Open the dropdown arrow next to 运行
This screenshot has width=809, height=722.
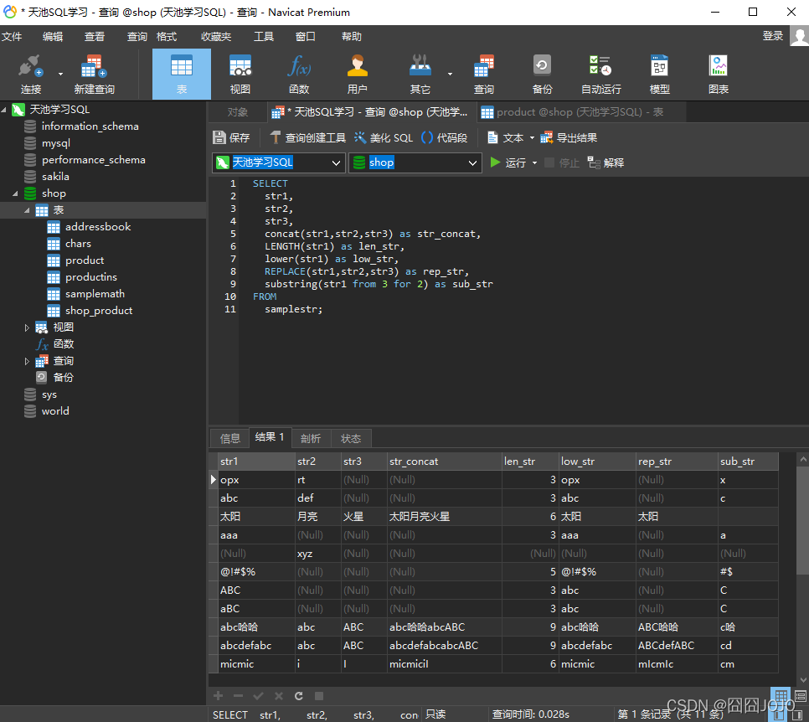click(x=534, y=163)
